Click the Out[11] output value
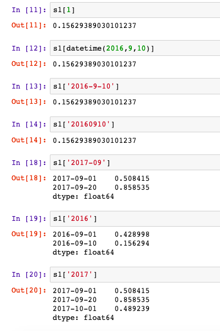 (95, 25)
